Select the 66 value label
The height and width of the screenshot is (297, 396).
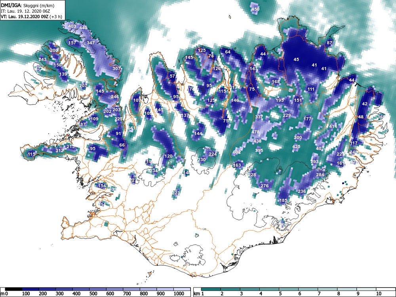click(x=122, y=145)
